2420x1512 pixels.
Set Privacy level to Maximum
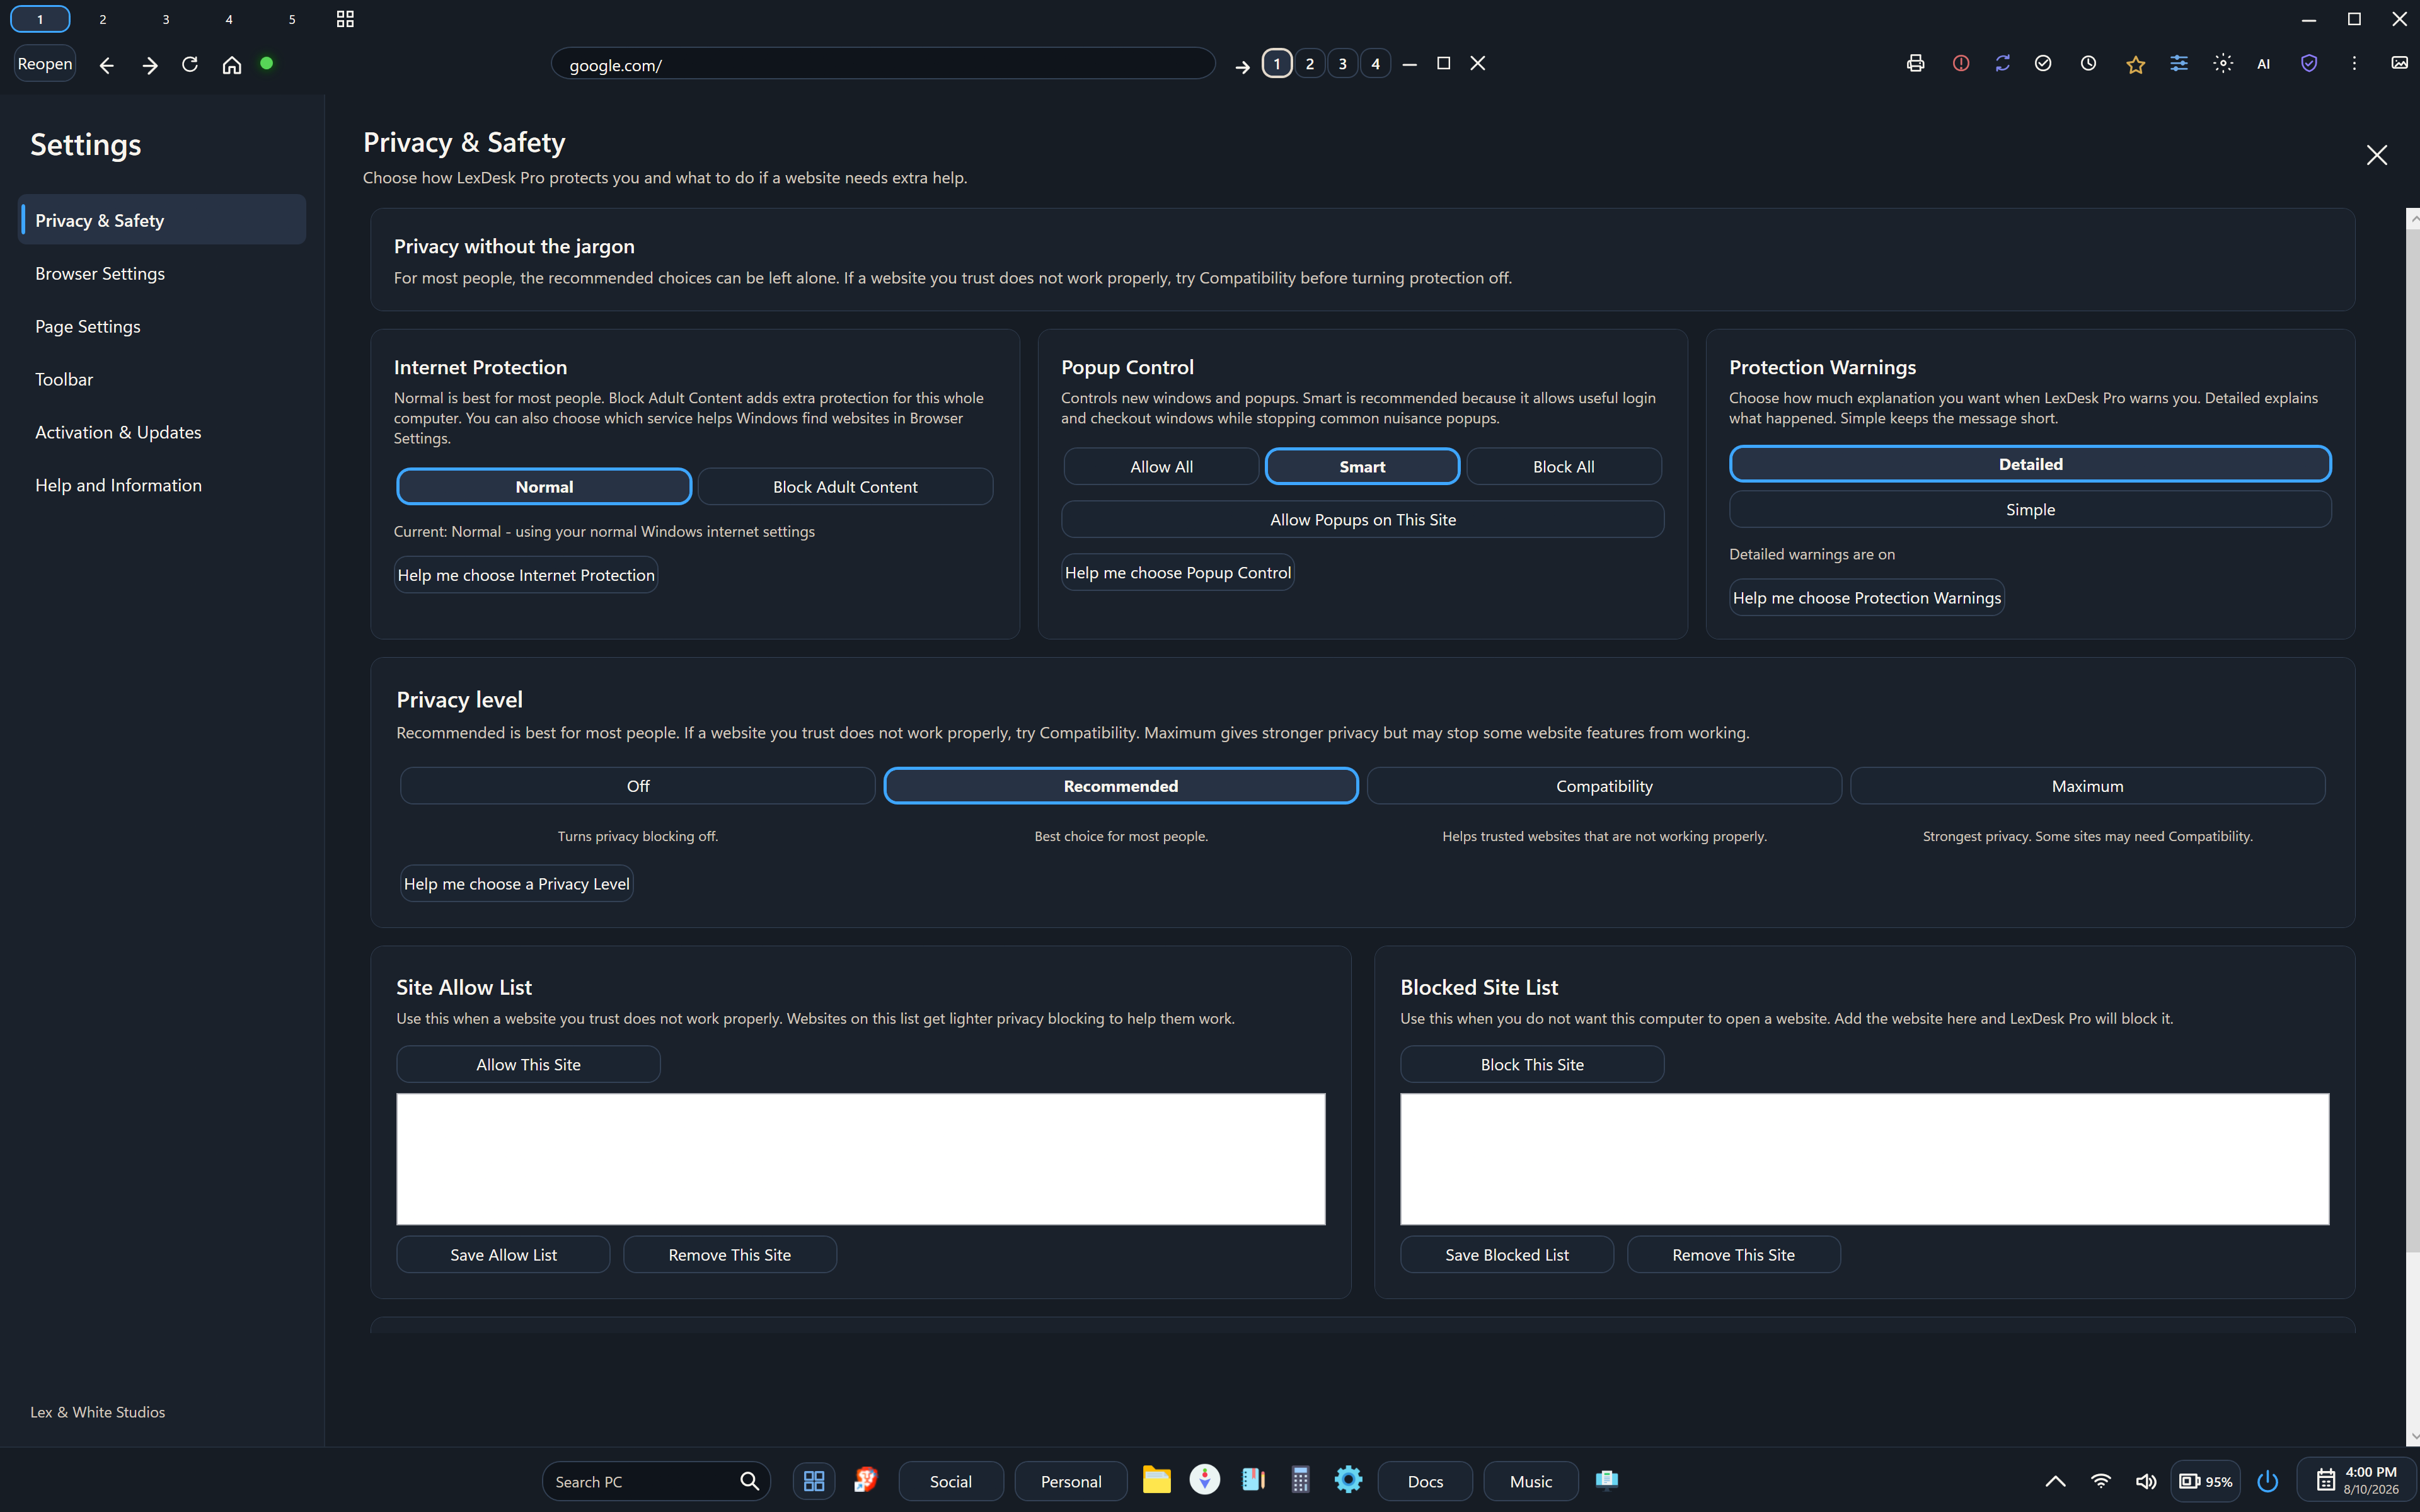point(2087,786)
